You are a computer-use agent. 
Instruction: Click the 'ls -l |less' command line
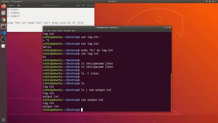90,73
